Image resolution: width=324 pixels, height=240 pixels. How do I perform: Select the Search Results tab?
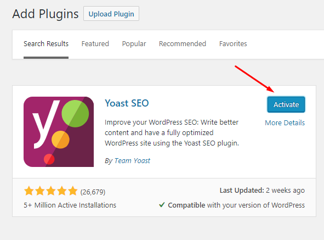click(46, 44)
